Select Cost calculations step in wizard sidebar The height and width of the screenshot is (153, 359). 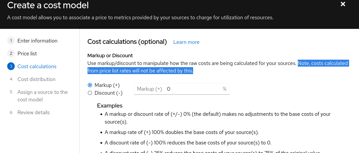(37, 66)
